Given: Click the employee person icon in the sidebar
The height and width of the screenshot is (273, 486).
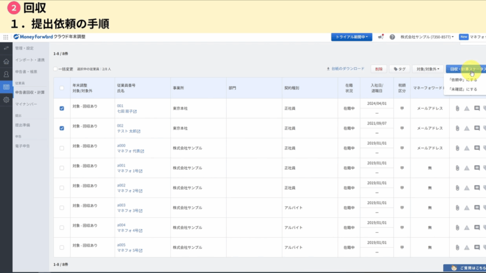Looking at the screenshot, I should [x=6, y=74].
